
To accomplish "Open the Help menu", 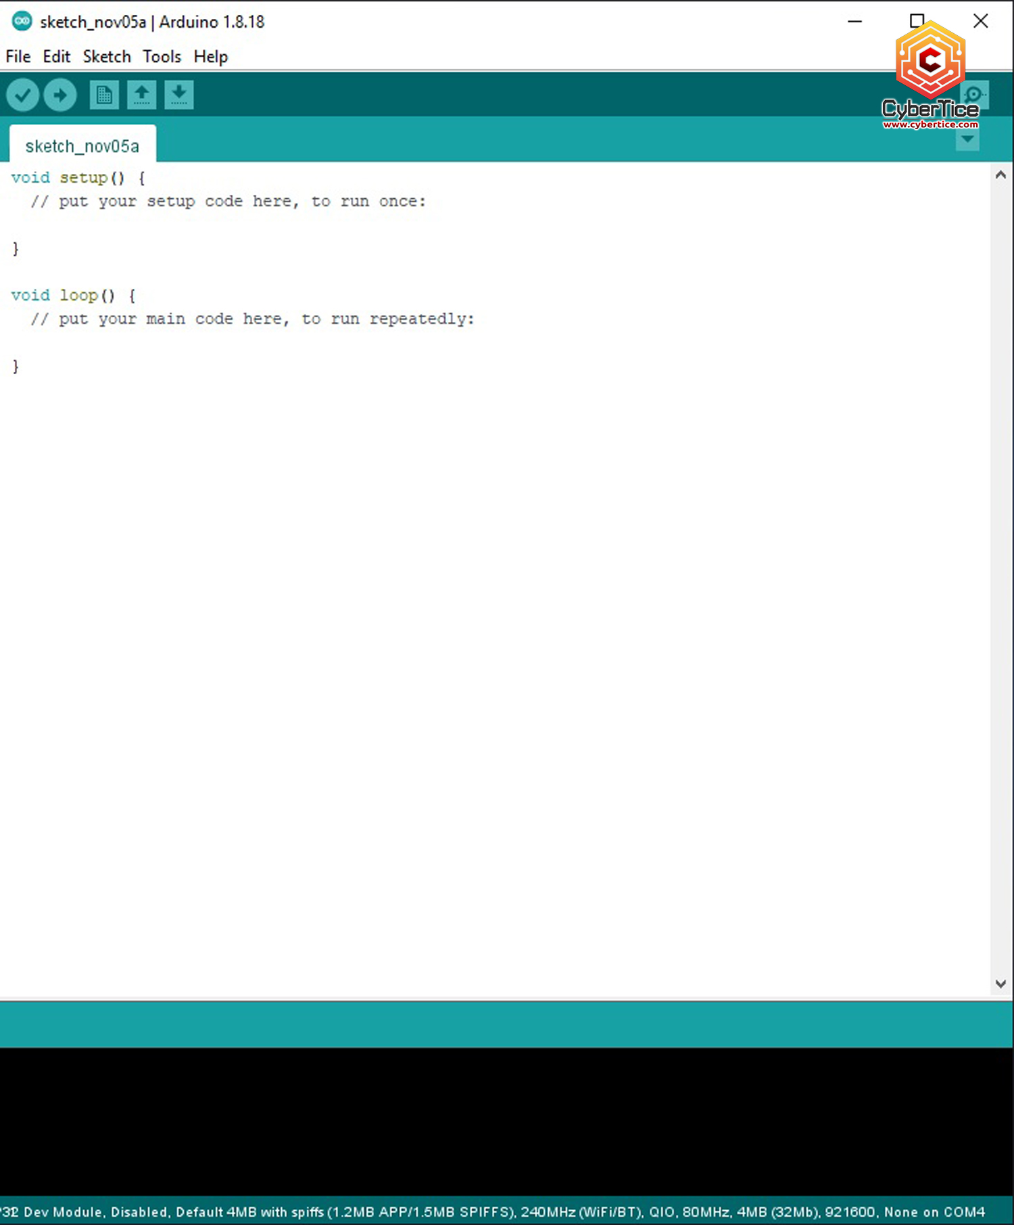I will pos(210,57).
